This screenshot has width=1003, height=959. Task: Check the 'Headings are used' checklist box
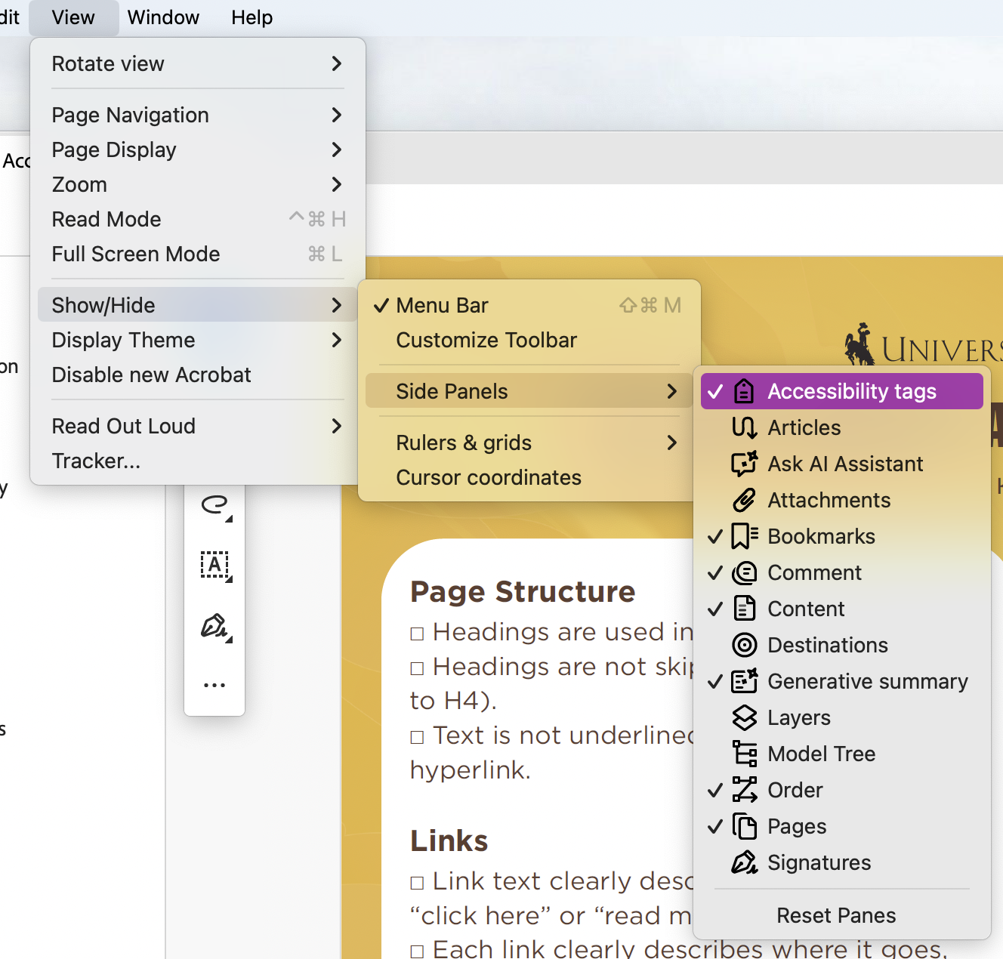tap(417, 634)
